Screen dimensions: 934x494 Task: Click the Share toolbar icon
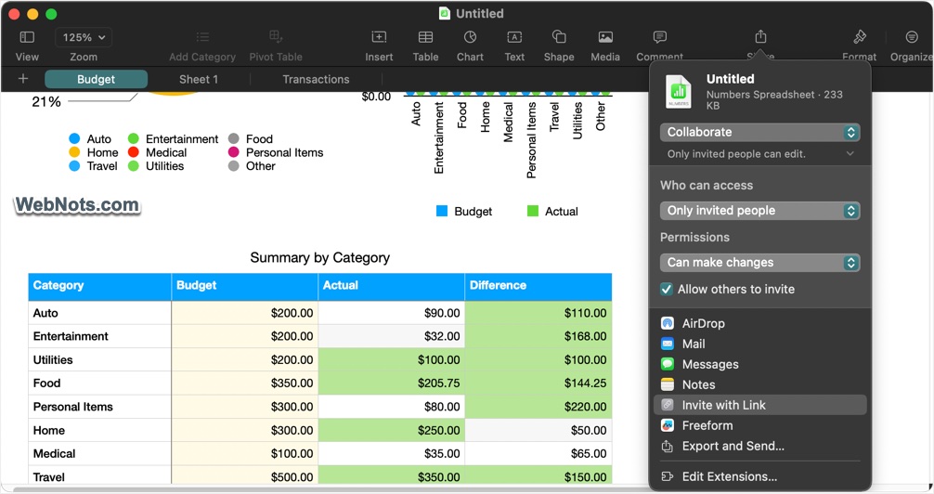pyautogui.click(x=760, y=36)
